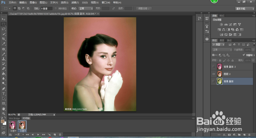This screenshot has width=256, height=138.
Task: Select the Lasso tool
Action: click(4, 29)
